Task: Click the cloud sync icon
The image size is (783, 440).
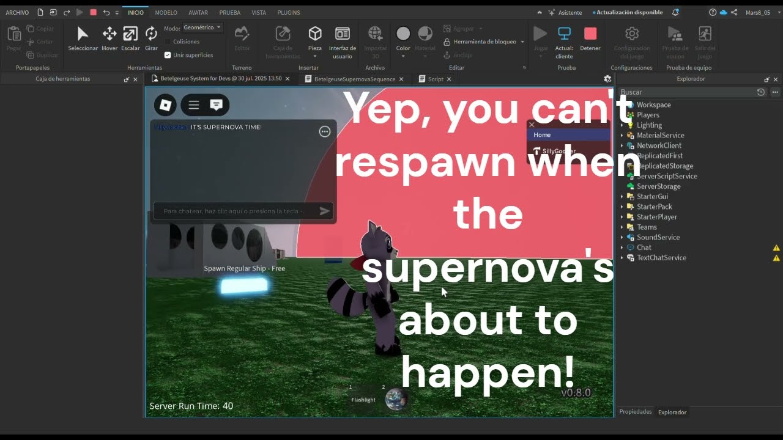Action: [x=723, y=12]
